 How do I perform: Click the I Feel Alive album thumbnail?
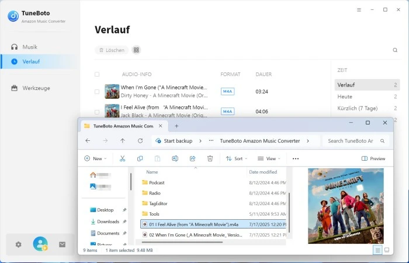pos(112,111)
